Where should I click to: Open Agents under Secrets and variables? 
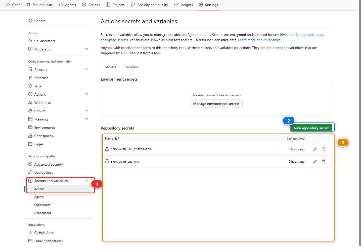coord(39,197)
